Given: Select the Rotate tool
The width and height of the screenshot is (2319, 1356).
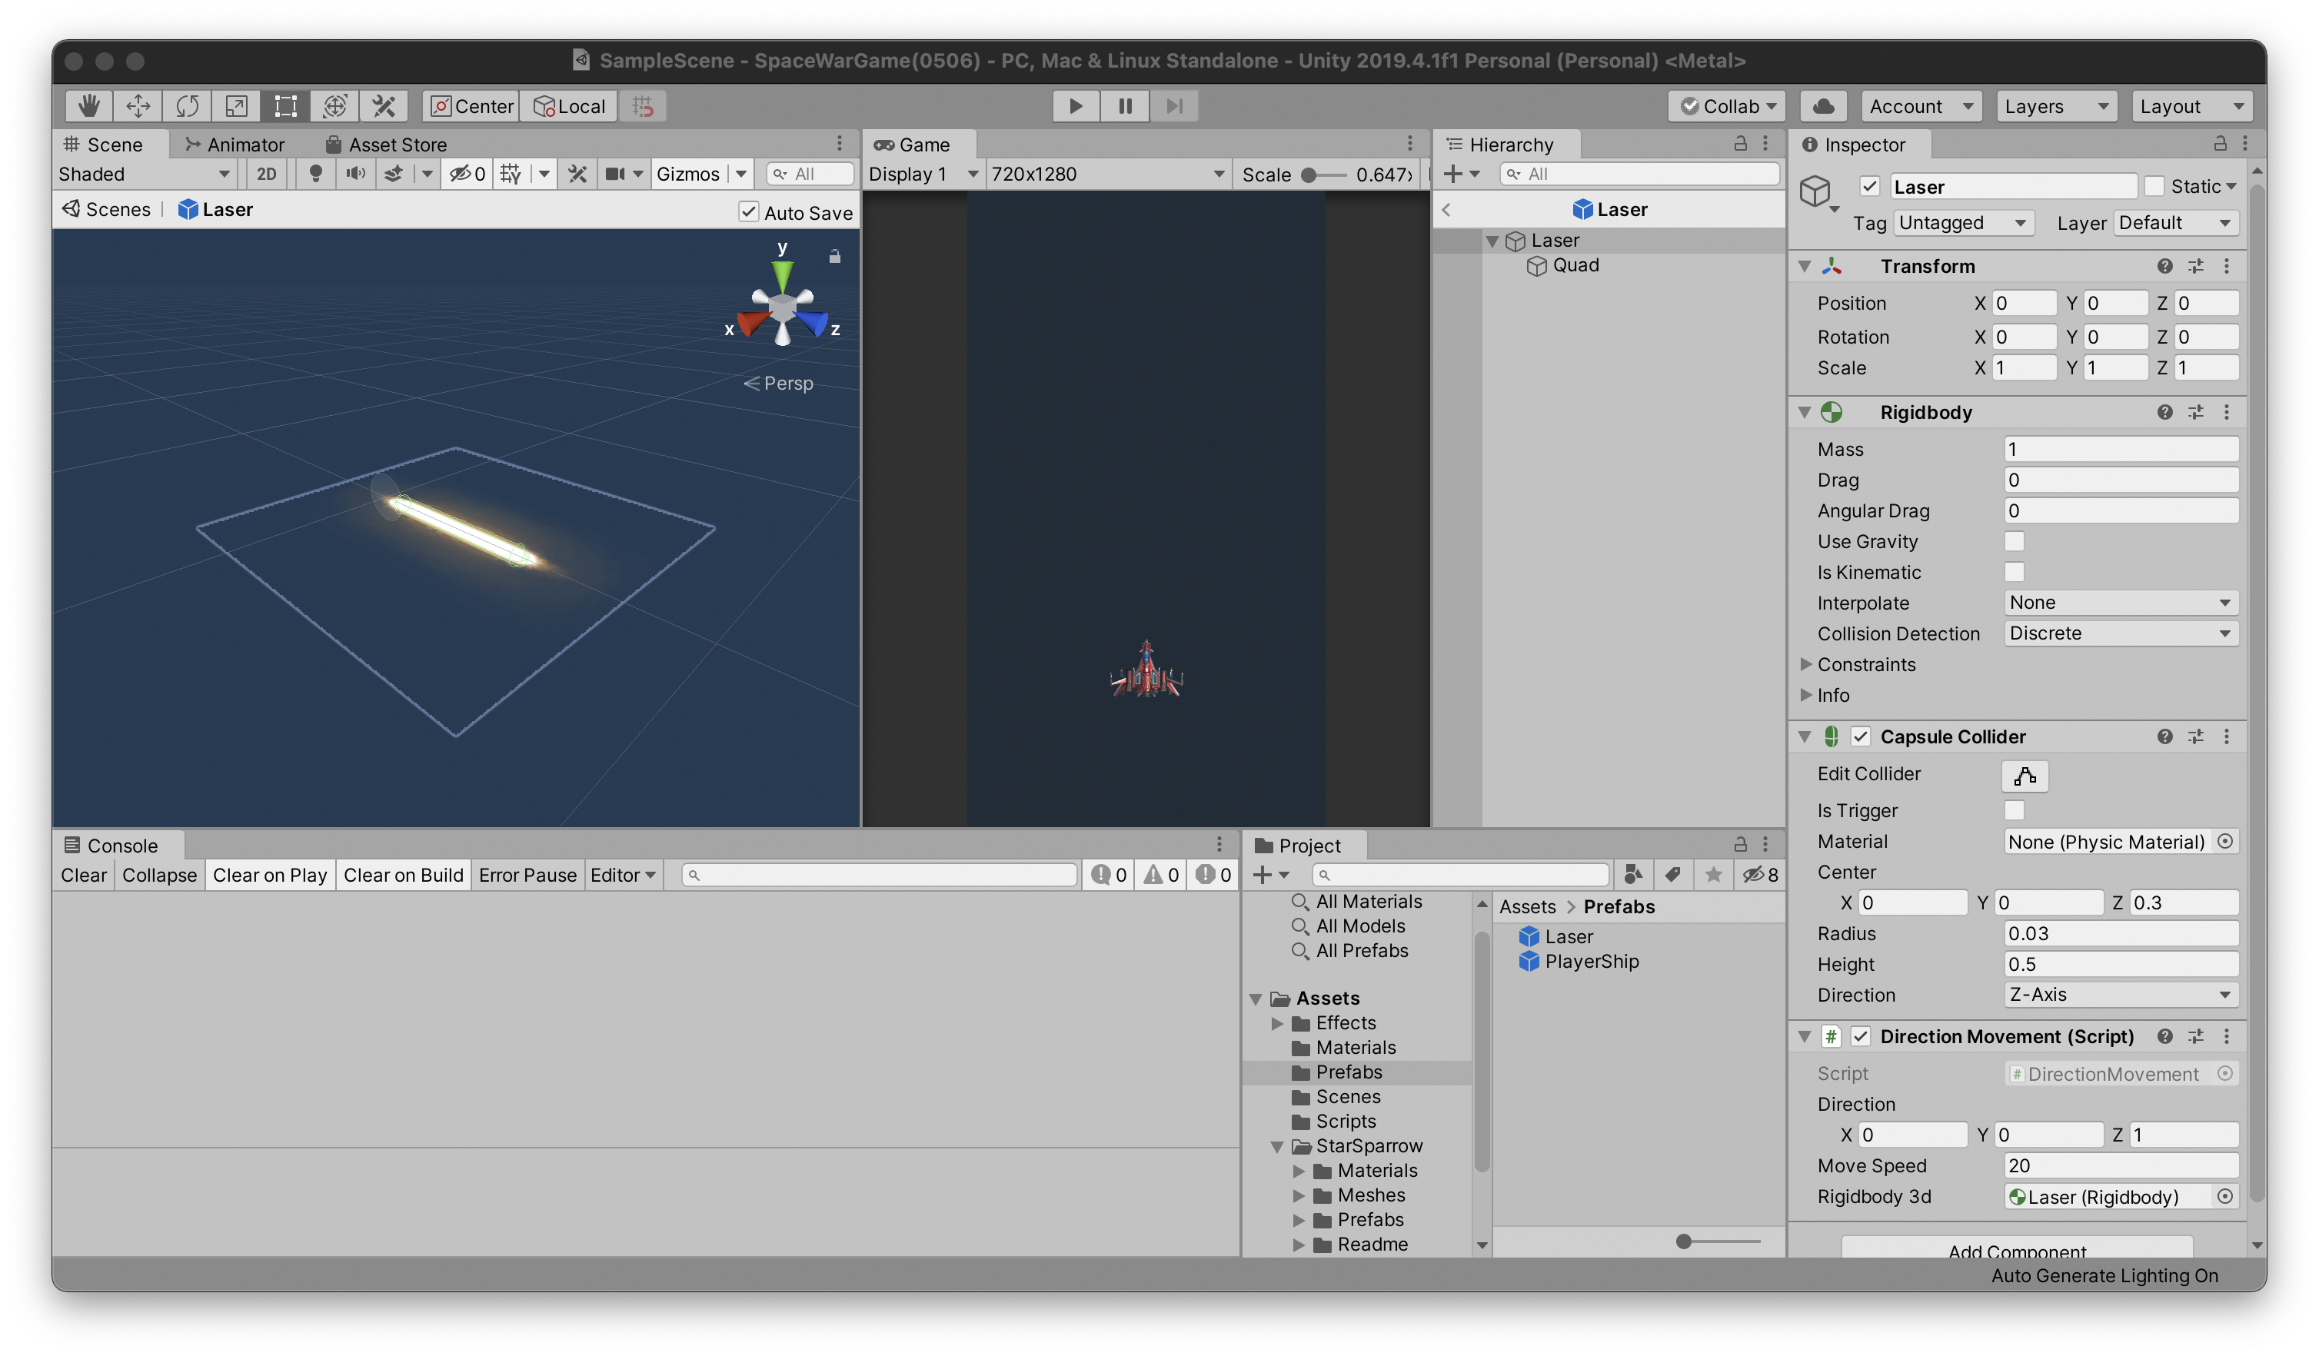Looking at the screenshot, I should pos(187,106).
